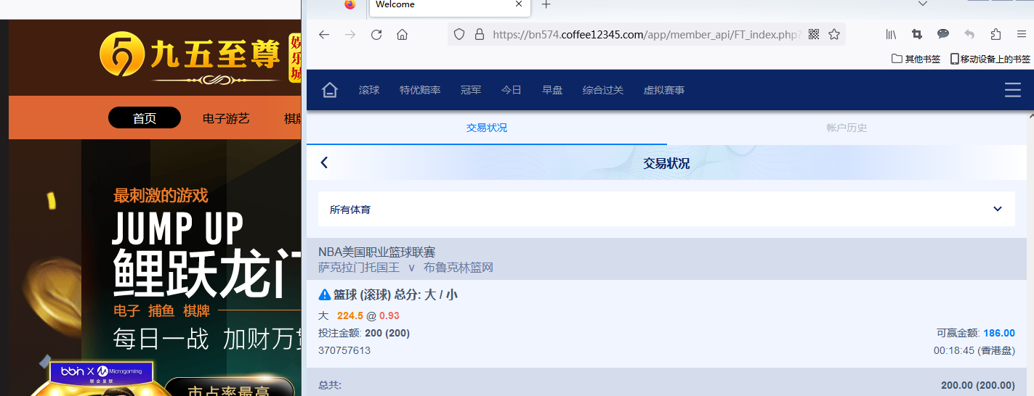Click the padlock site security icon
The image size is (1034, 396).
[x=479, y=34]
